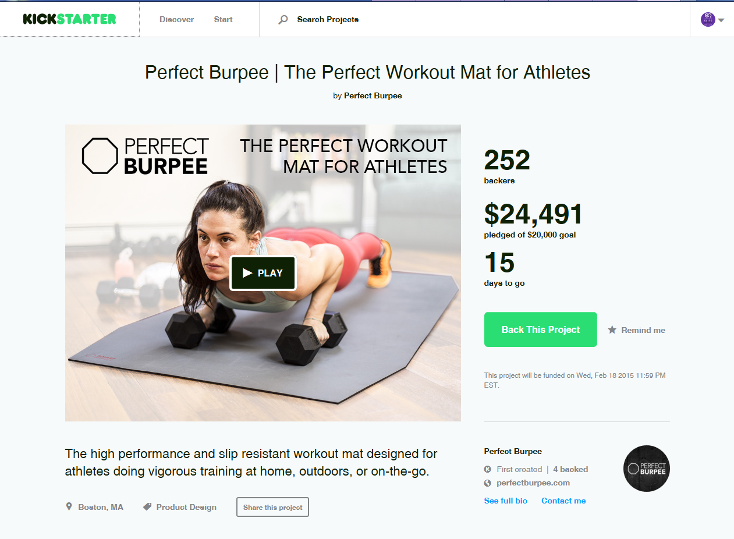Open the 4 backed link

pos(570,469)
